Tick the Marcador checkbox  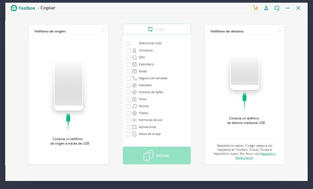point(128,85)
